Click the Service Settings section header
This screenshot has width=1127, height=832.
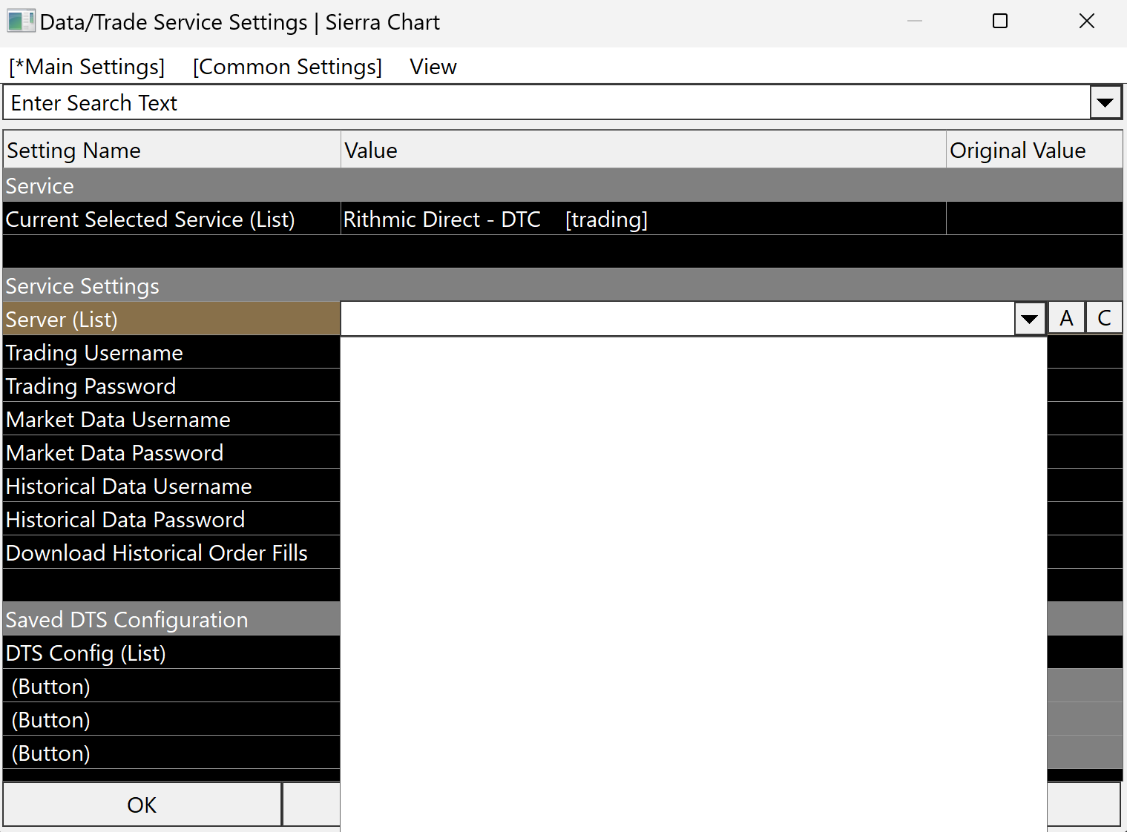[562, 285]
